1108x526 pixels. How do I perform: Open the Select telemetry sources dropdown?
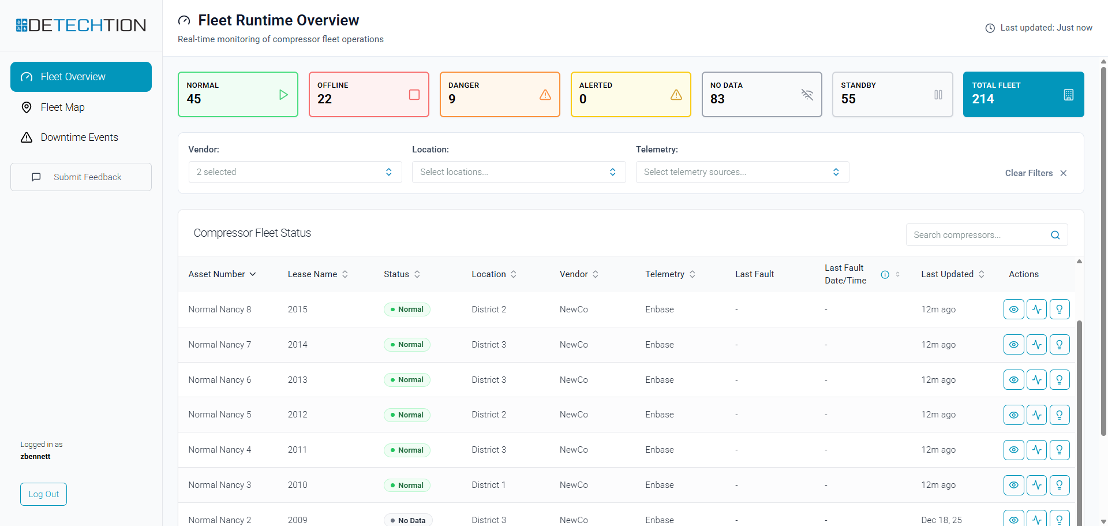742,172
